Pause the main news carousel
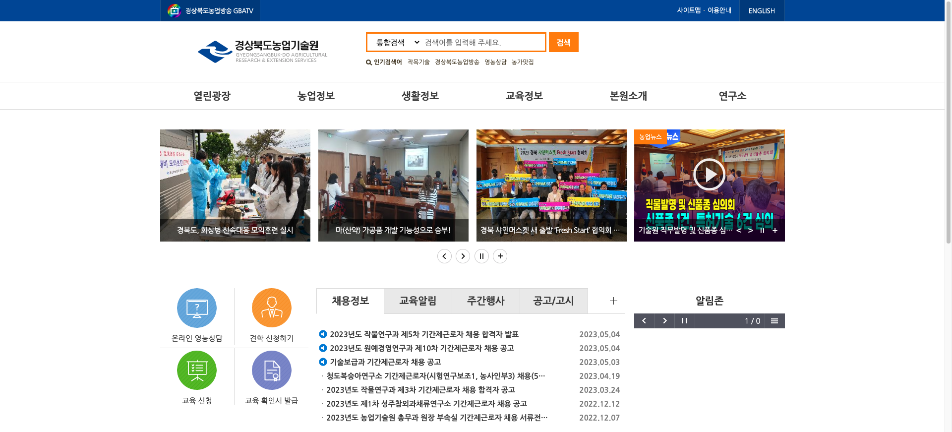The width and height of the screenshot is (952, 432). click(x=481, y=256)
